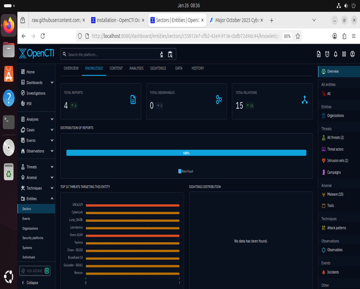
Task: Expand the Dashboards menu chevron
Action: click(52, 82)
